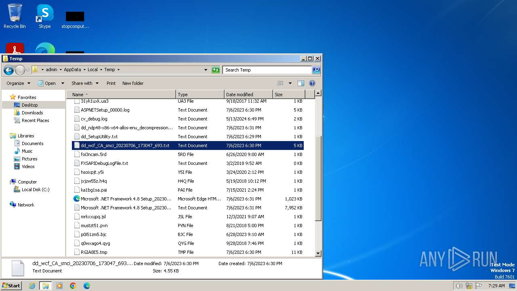Select ASPNETSetup_00000.log file
Viewport: 517px width, 291px height.
pos(105,110)
